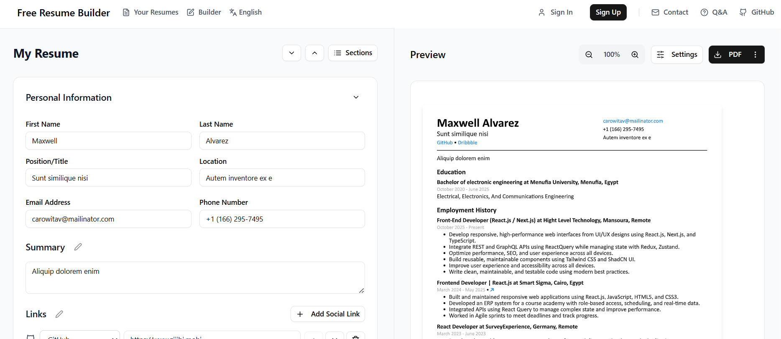
Task: Open the PDF more options menu
Action: pos(755,55)
